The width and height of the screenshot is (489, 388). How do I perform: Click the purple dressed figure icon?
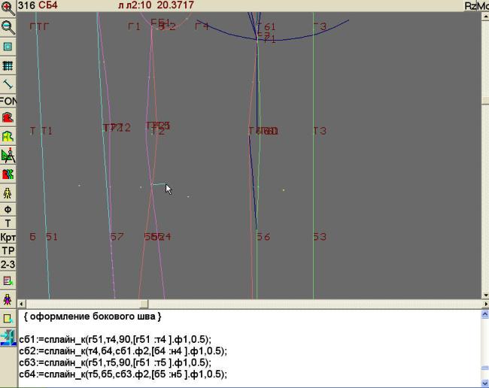point(8,300)
